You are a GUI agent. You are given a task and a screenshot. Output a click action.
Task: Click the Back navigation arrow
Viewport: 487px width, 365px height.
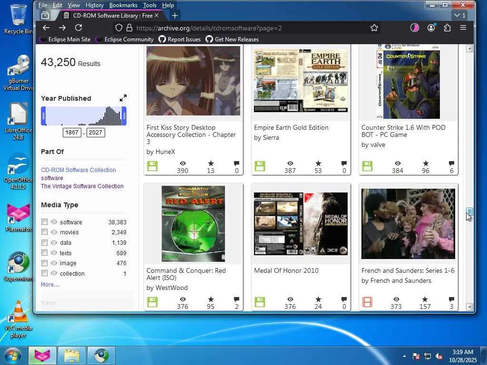[x=46, y=28]
